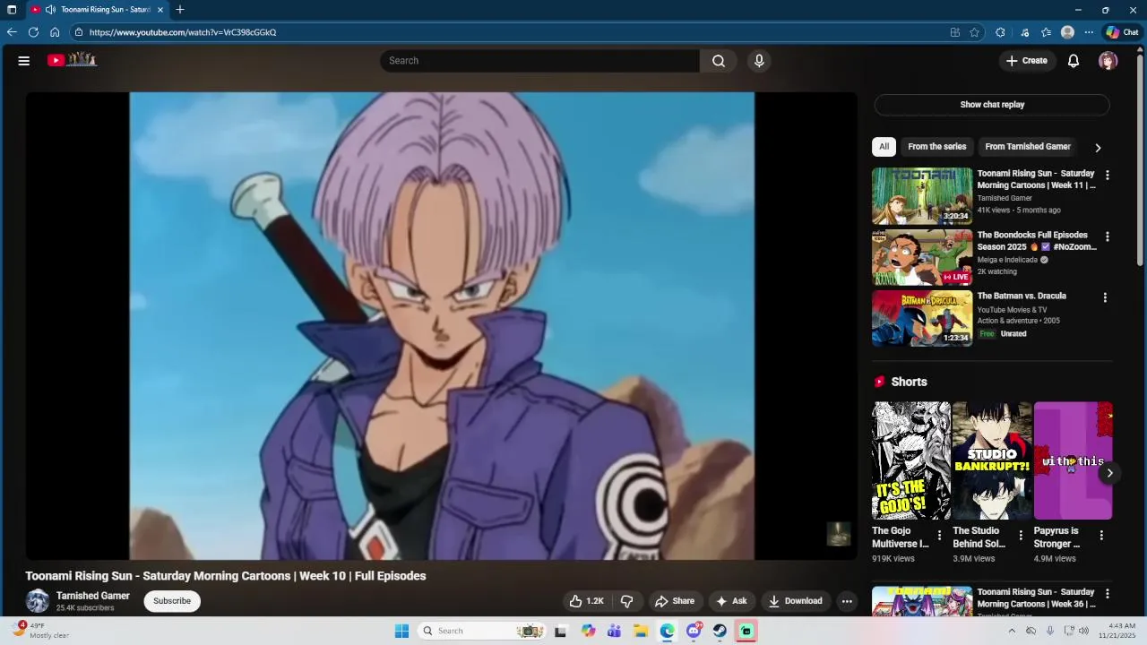Play Toonami Week 11 thumbnail

tap(922, 195)
